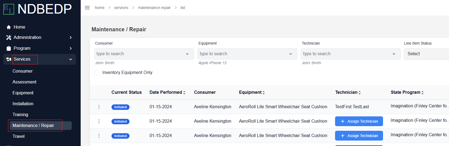The image size is (449, 146).
Task: Open the Line Item Status select
Action: [426, 54]
